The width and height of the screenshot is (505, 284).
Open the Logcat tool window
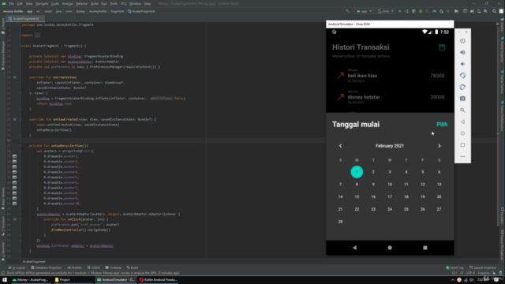[17, 267]
